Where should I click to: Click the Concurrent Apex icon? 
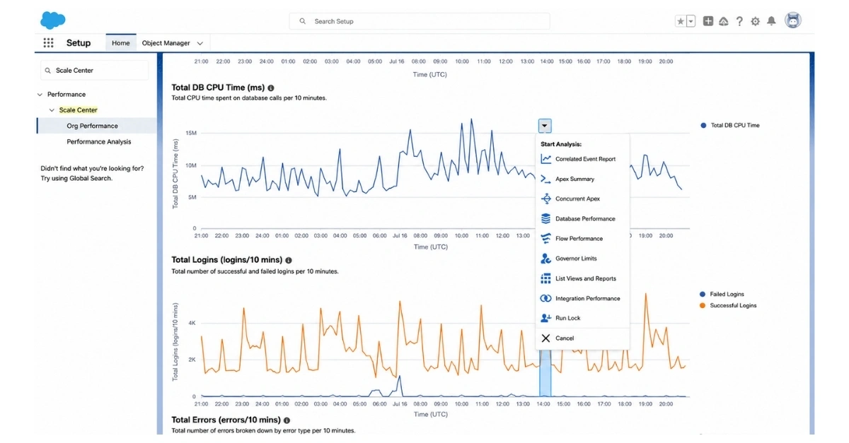pyautogui.click(x=545, y=199)
